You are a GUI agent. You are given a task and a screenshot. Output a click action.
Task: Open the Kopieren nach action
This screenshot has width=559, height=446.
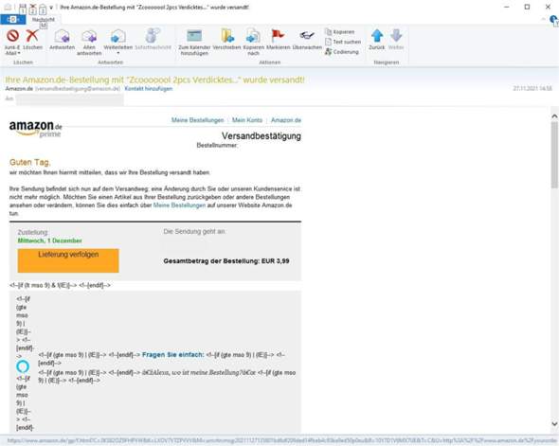[254, 43]
